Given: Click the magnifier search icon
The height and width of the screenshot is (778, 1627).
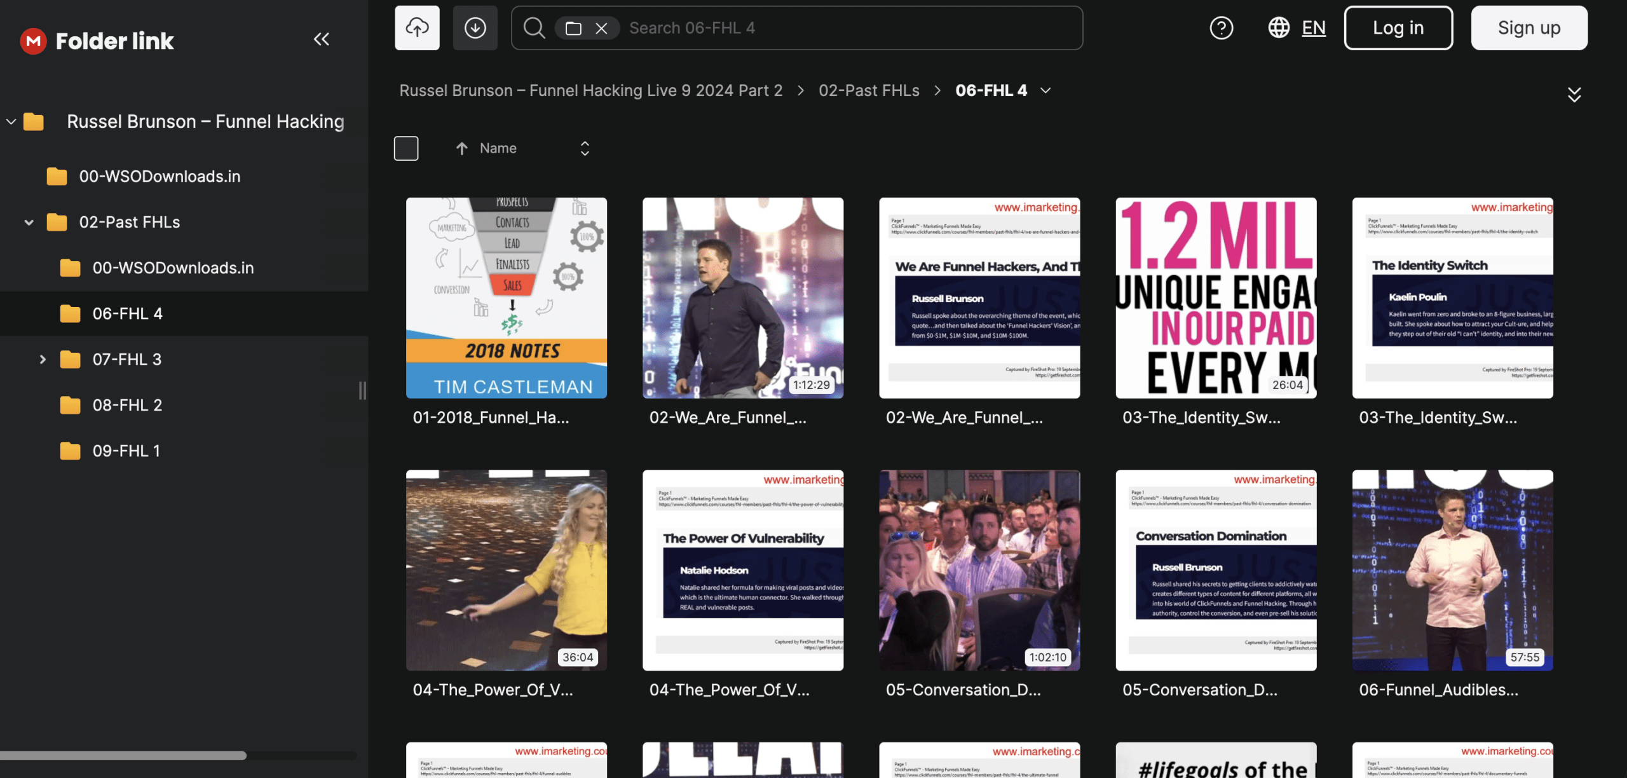Looking at the screenshot, I should pos(534,28).
